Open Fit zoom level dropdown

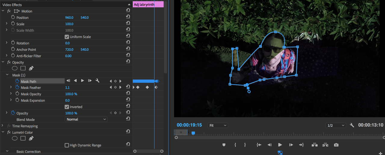217,125
